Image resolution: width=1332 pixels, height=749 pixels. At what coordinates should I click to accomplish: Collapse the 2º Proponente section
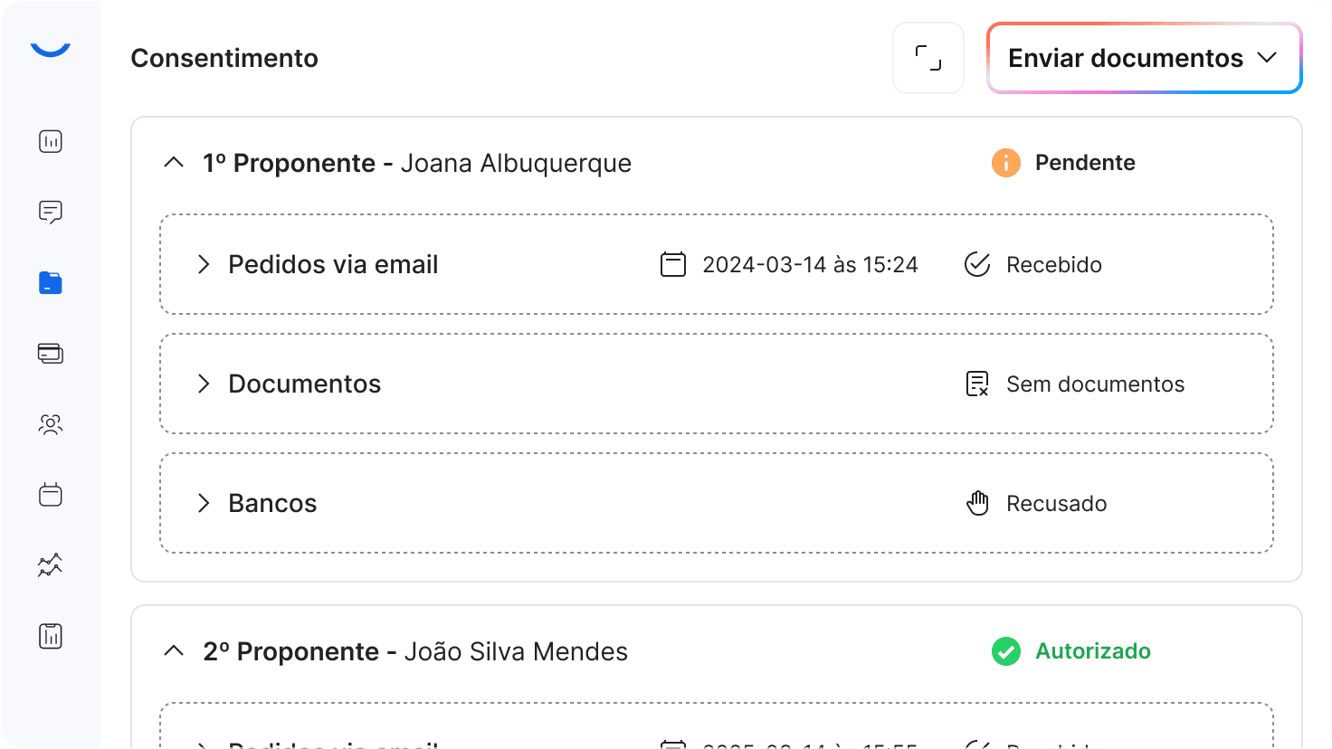tap(174, 651)
